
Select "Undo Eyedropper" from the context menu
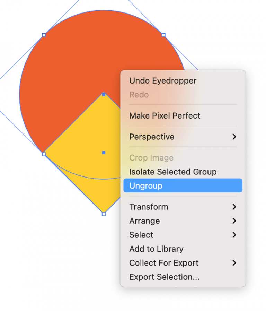pyautogui.click(x=163, y=81)
